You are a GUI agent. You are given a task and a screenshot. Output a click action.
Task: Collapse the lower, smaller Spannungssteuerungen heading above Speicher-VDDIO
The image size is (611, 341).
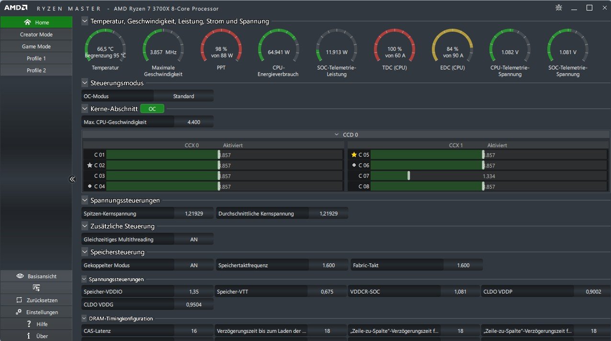[85, 279]
